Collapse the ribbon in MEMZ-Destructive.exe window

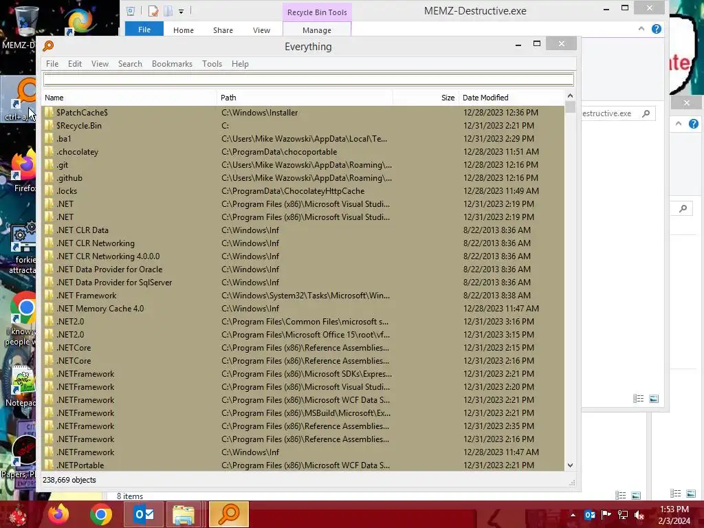(641, 29)
